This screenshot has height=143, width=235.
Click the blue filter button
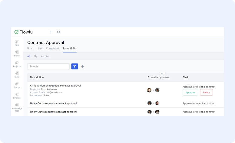click(x=74, y=66)
